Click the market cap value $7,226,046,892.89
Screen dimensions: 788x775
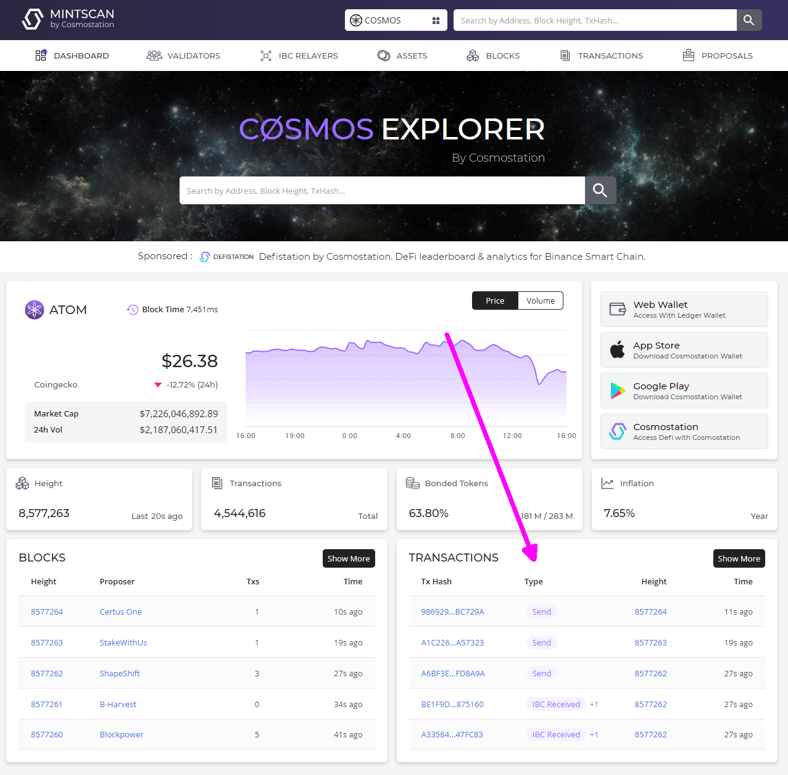[x=179, y=413]
